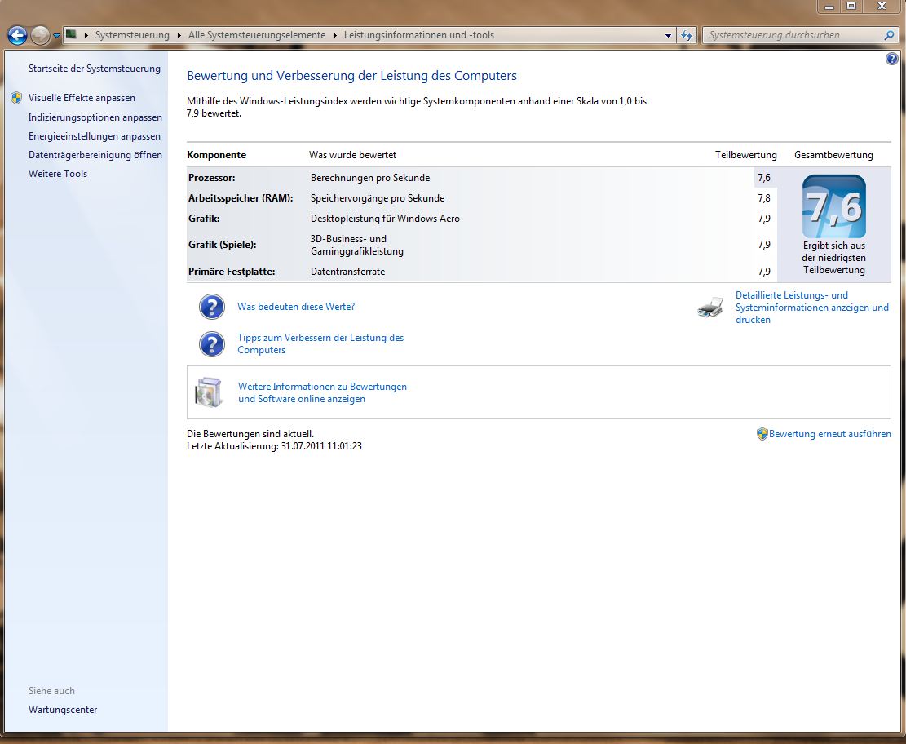Open 'Visuelle Effekte anpassen' in the sidebar
Image resolution: width=906 pixels, height=744 pixels.
(x=82, y=98)
